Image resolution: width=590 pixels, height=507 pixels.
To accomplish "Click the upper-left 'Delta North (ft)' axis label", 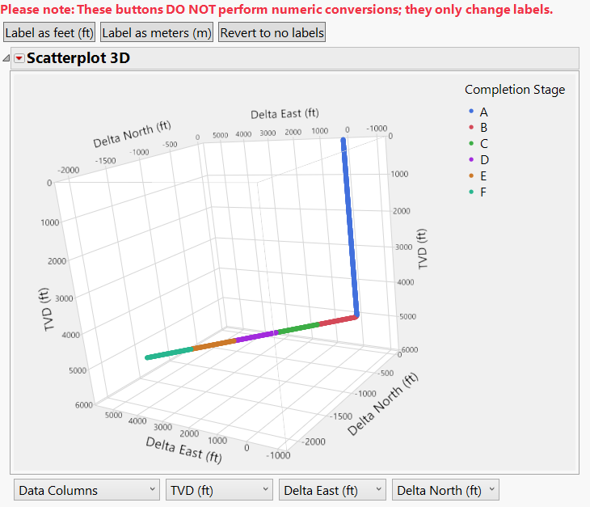I will click(132, 134).
